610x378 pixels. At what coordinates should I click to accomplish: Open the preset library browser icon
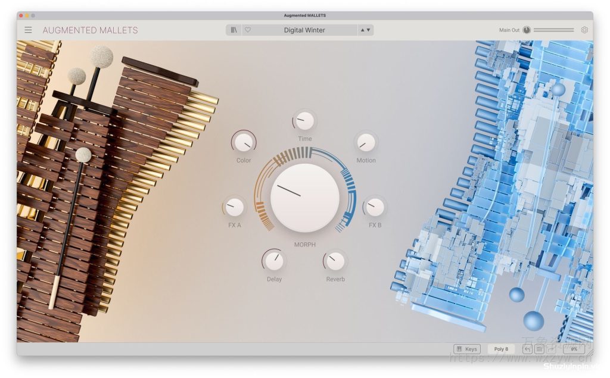(234, 29)
